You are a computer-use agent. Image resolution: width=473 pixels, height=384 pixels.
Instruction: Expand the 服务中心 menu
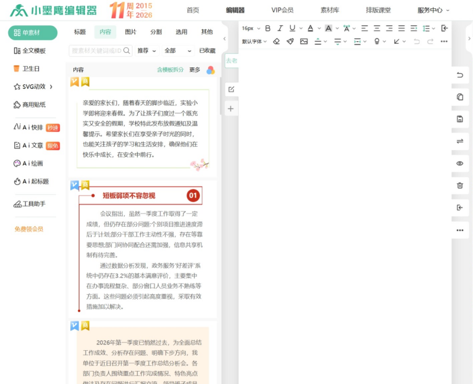coord(433,10)
